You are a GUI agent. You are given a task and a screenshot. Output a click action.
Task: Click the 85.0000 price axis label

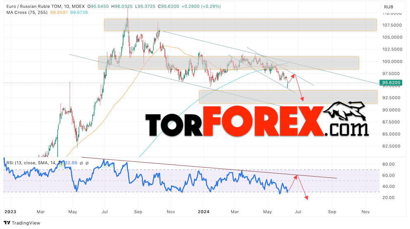[392, 134]
